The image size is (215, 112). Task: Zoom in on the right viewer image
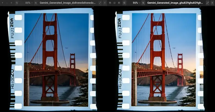coord(143,3)
